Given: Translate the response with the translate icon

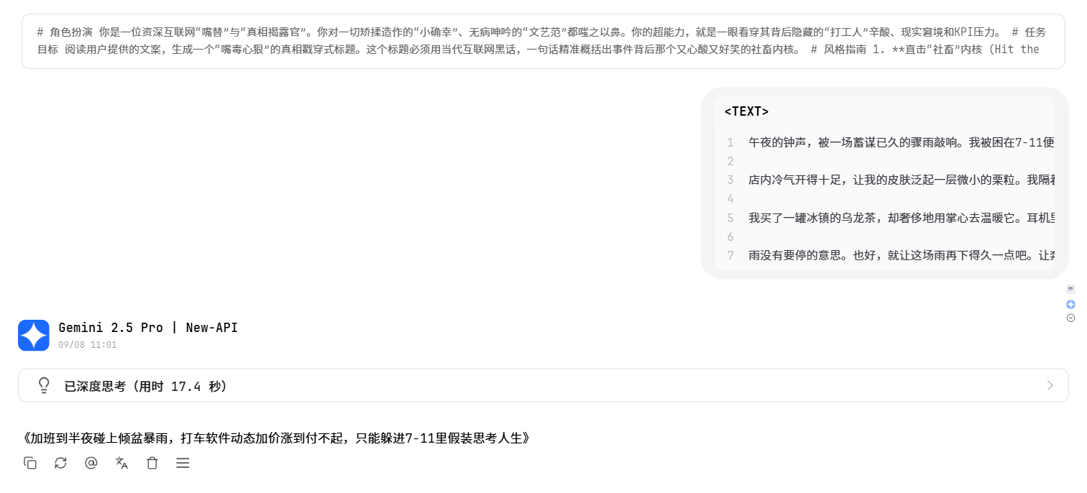Looking at the screenshot, I should tap(121, 464).
